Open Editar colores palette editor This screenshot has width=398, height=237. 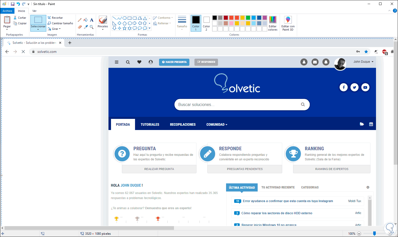pyautogui.click(x=273, y=23)
